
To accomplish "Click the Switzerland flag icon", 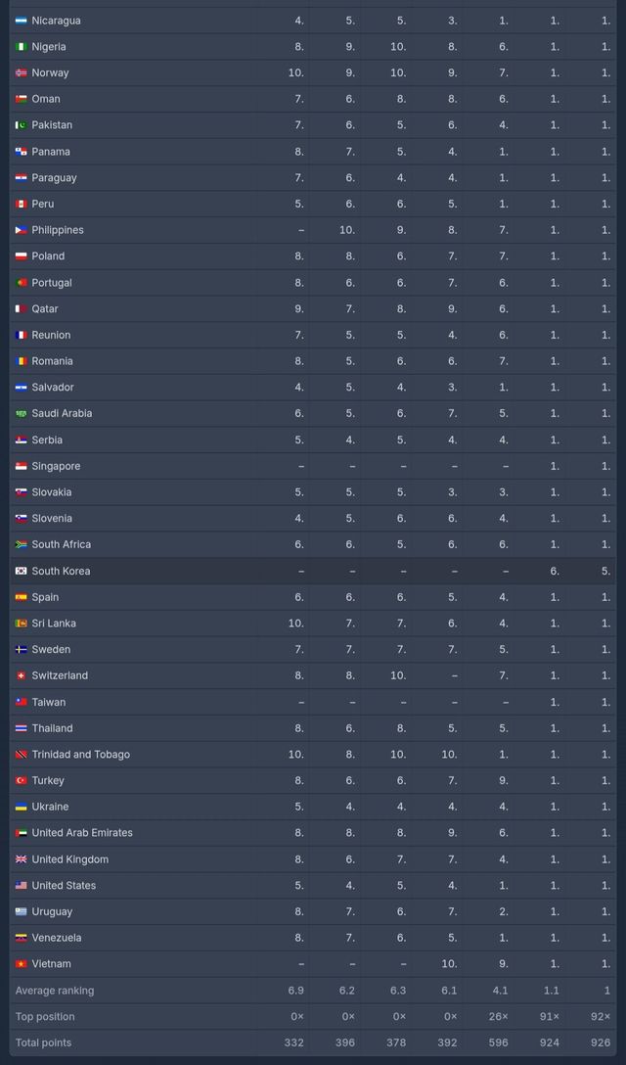I will tap(21, 675).
